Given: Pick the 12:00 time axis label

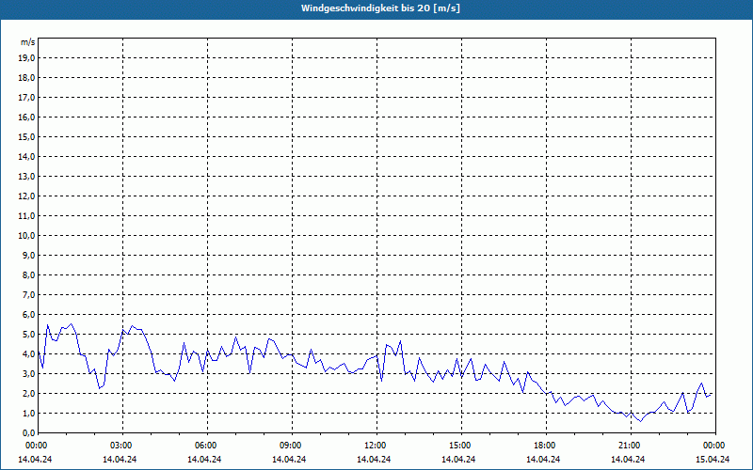Looking at the screenshot, I should click(x=375, y=446).
